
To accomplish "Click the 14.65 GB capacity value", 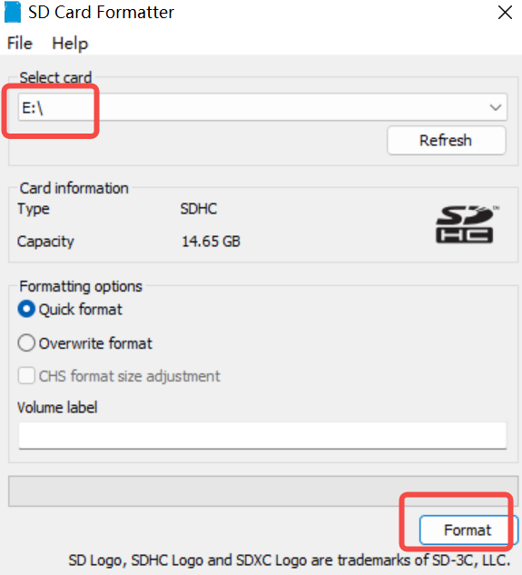I will pyautogui.click(x=211, y=242).
